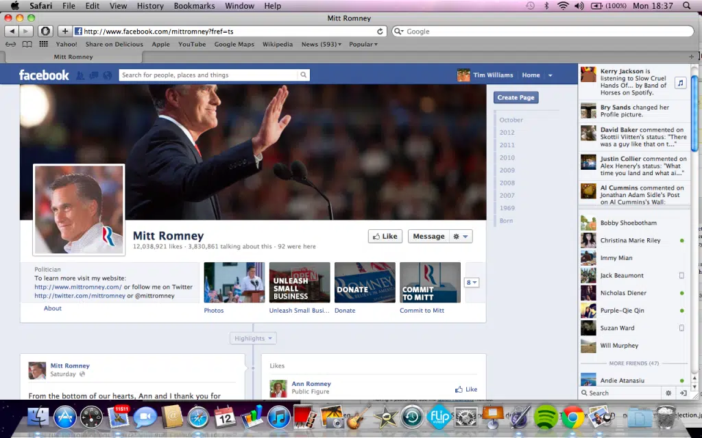
Task: Open the History menu
Action: pyautogui.click(x=150, y=5)
